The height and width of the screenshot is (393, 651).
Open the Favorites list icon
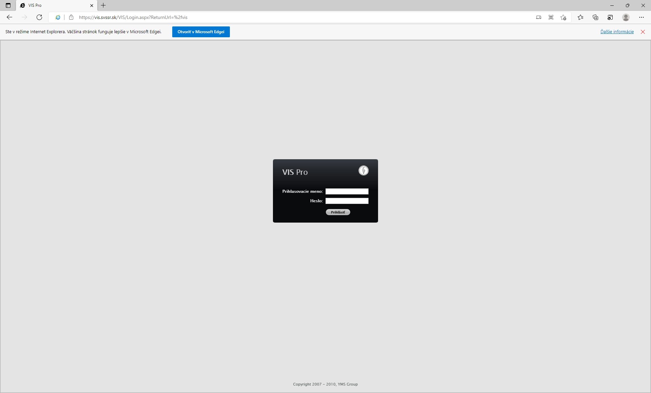coord(580,17)
